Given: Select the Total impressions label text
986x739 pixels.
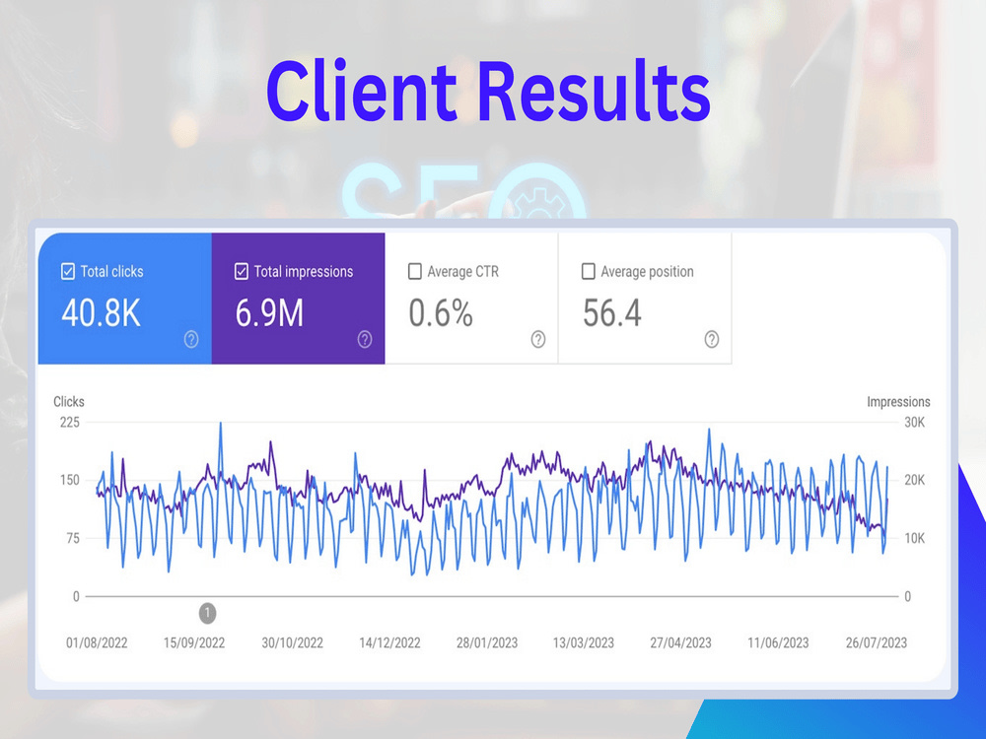Looking at the screenshot, I should pos(304,272).
